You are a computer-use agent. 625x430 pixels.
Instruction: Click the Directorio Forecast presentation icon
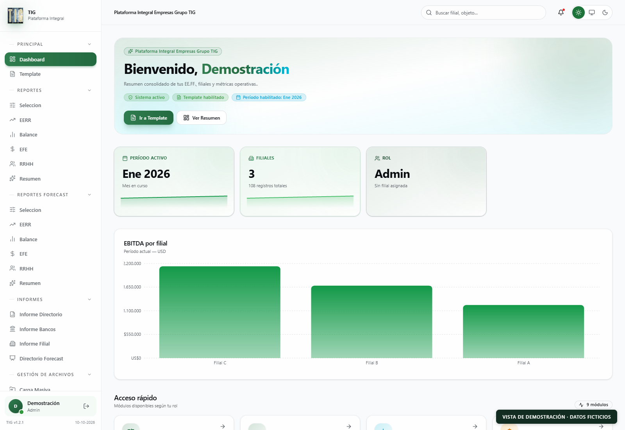pyautogui.click(x=12, y=358)
